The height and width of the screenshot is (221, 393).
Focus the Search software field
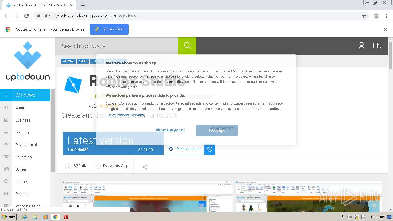[117, 46]
